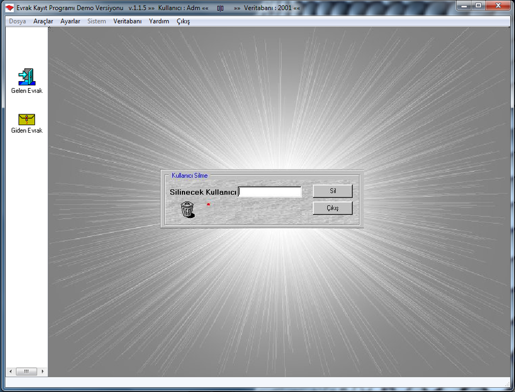The image size is (515, 392).
Task: Click the Kullanıcı Silme group title
Action: [189, 176]
